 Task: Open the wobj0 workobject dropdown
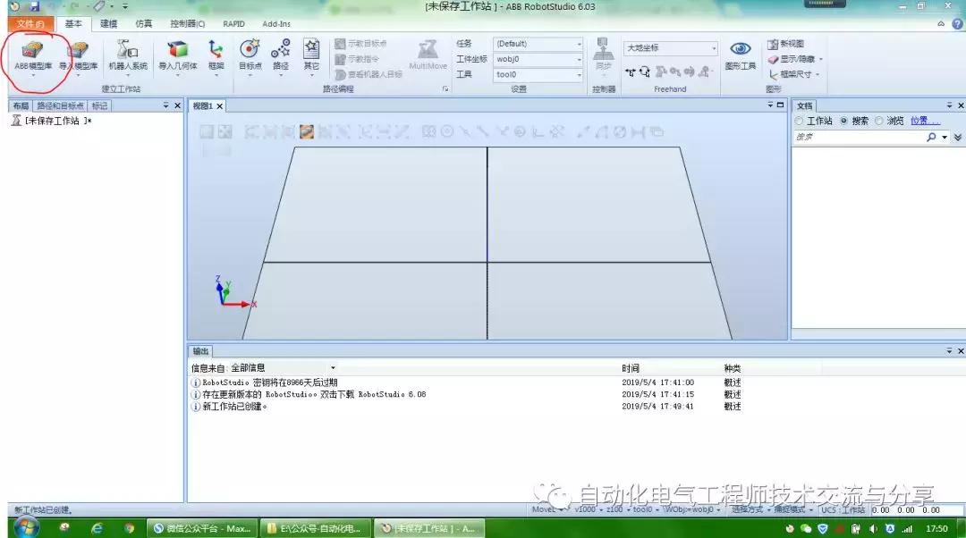pos(577,59)
